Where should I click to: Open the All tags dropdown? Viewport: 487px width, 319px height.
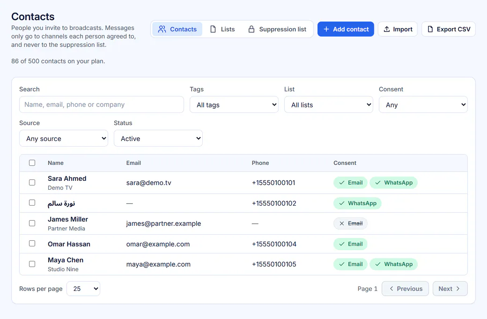pos(234,104)
